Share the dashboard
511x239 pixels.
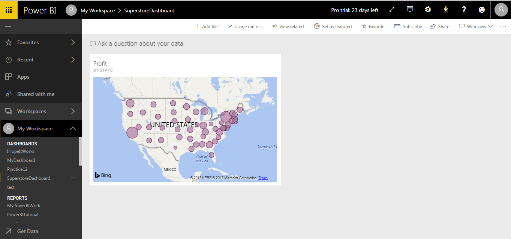439,27
